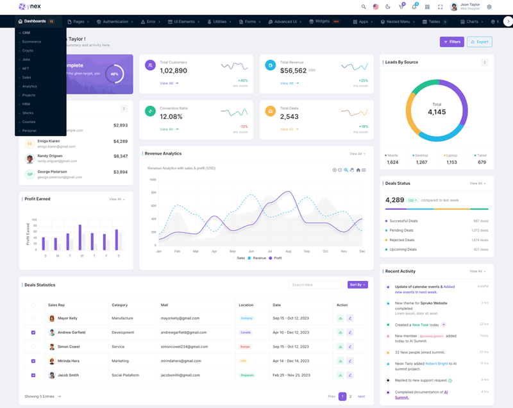Expand the Sort By dropdown
This screenshot has height=408, width=513.
(x=358, y=285)
